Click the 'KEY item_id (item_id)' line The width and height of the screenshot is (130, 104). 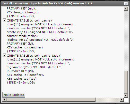[23, 12]
